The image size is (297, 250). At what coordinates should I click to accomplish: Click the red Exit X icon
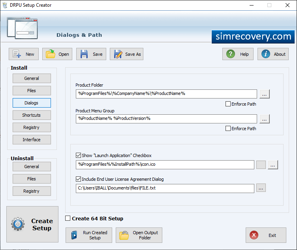coord(254,235)
